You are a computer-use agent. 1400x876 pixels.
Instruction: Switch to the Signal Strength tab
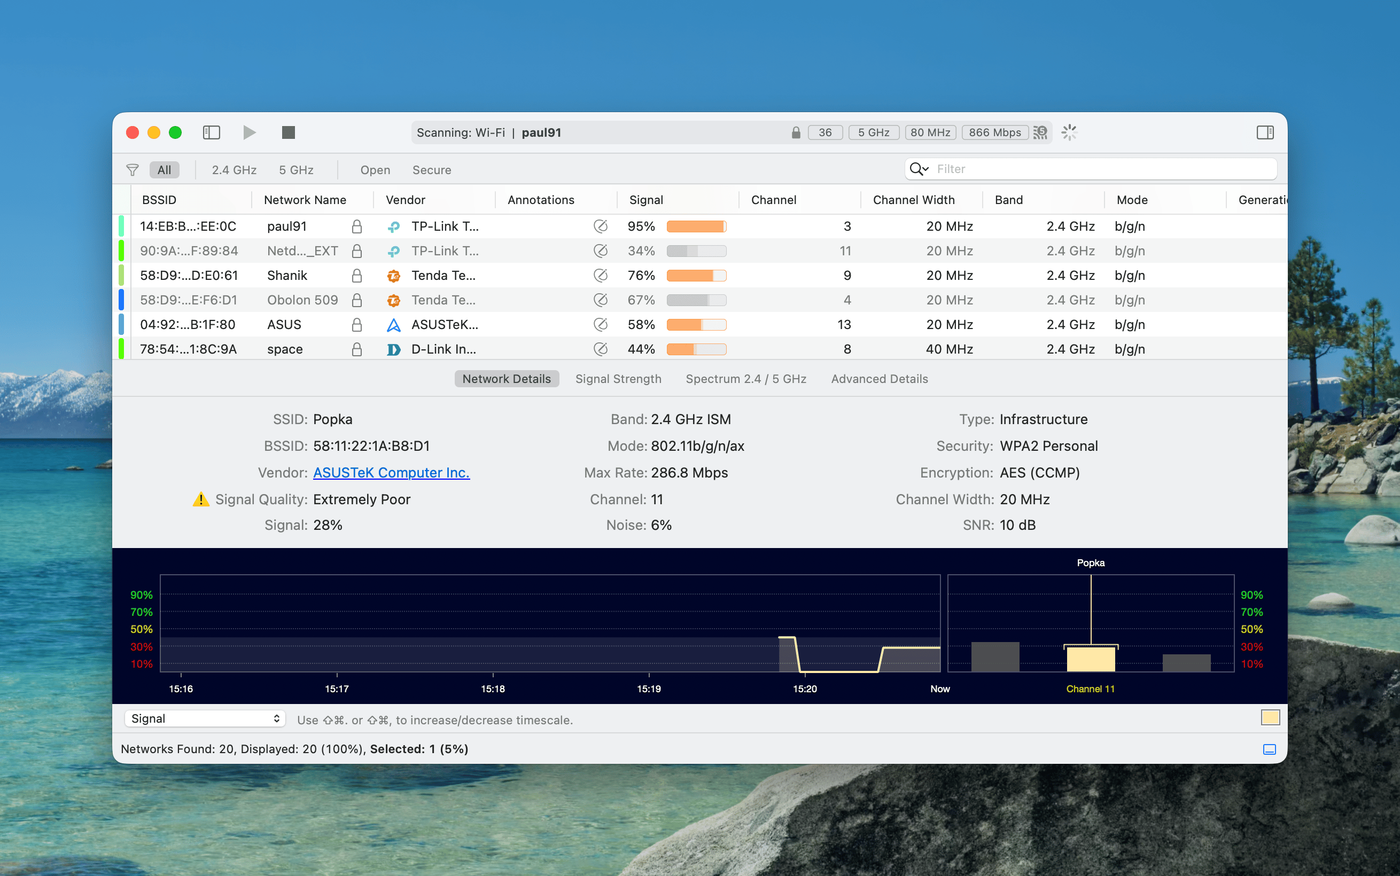point(618,379)
